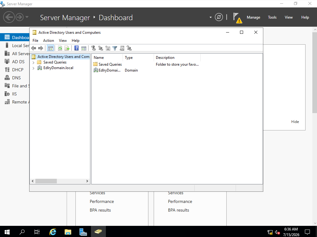Open the dropdown arrow beside Refresh icon
The image size is (317, 237).
coord(211,17)
